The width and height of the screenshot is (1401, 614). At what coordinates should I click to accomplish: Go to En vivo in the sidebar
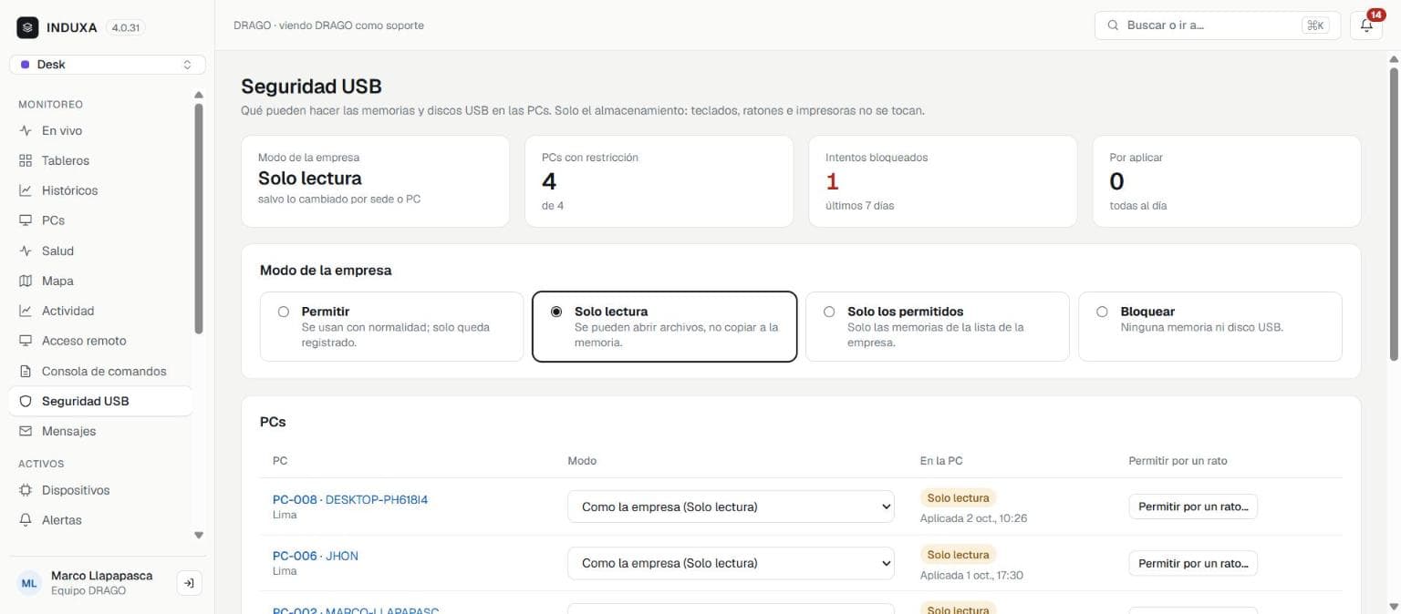coord(100,130)
